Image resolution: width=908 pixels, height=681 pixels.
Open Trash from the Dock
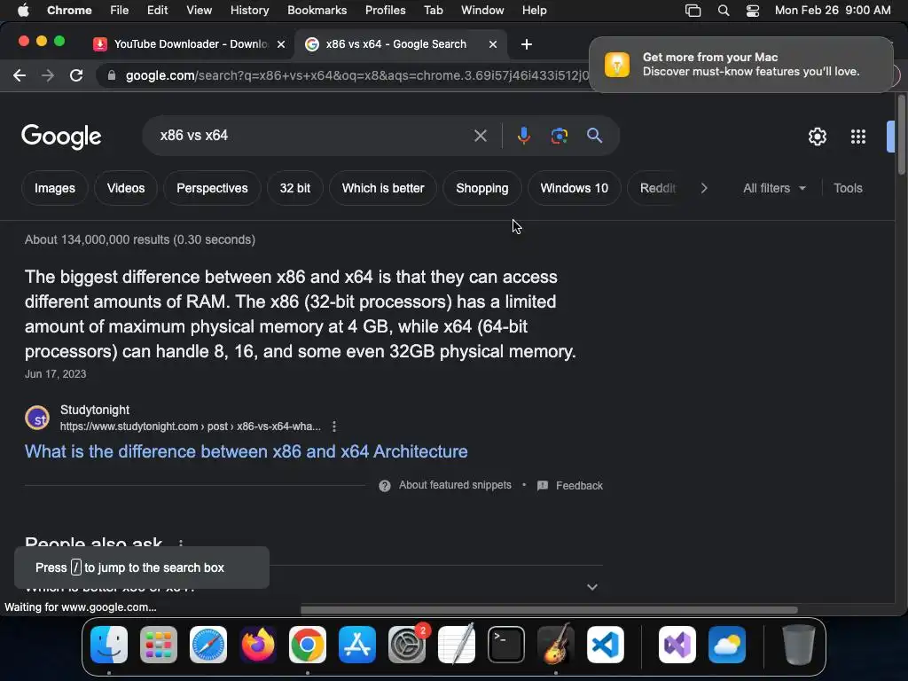799,644
